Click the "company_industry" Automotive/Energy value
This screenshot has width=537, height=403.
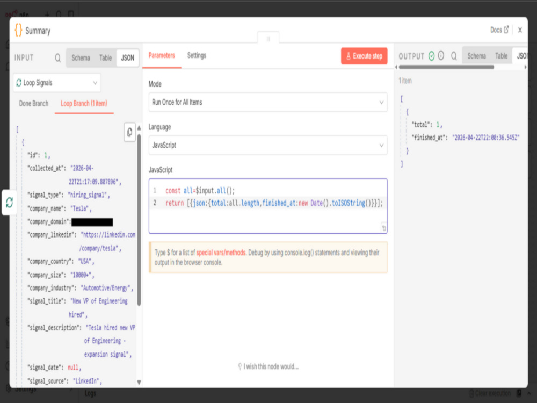pos(107,288)
